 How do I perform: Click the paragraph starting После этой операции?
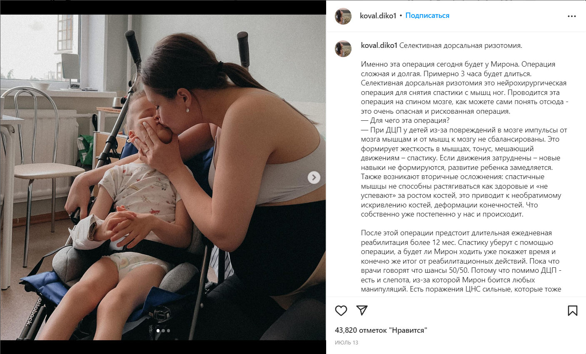(461, 261)
